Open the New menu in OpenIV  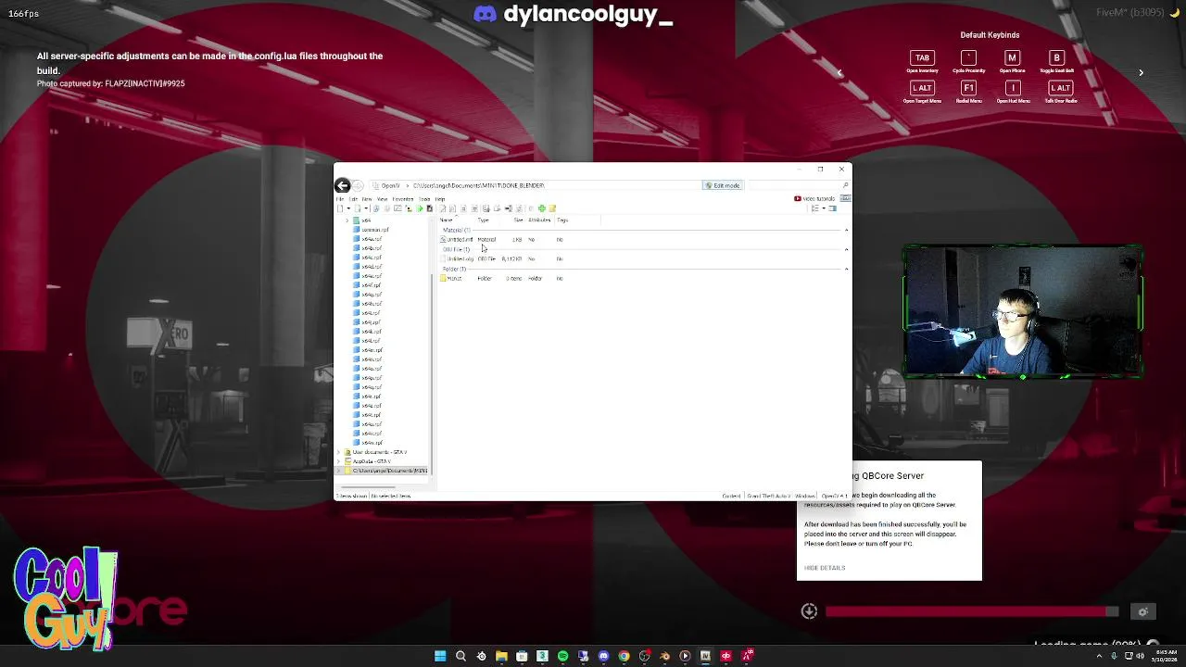click(367, 199)
